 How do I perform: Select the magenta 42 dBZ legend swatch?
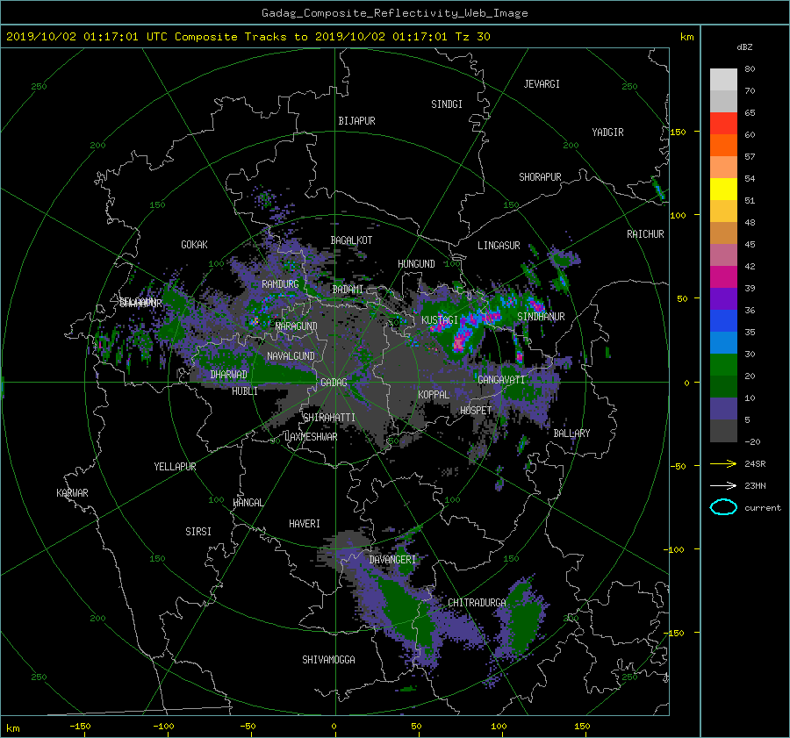(x=723, y=276)
